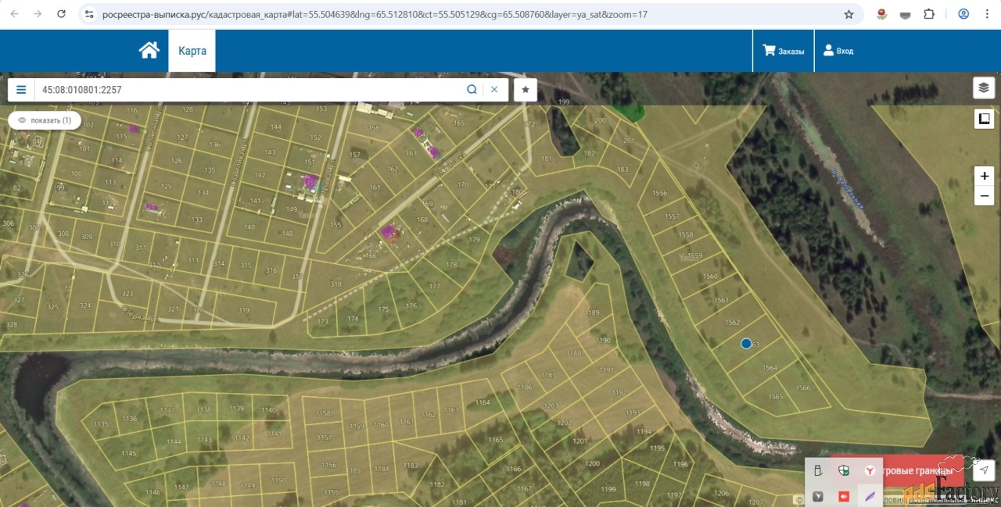1001x507 pixels.
Task: Click the Вход login link
Action: (838, 51)
